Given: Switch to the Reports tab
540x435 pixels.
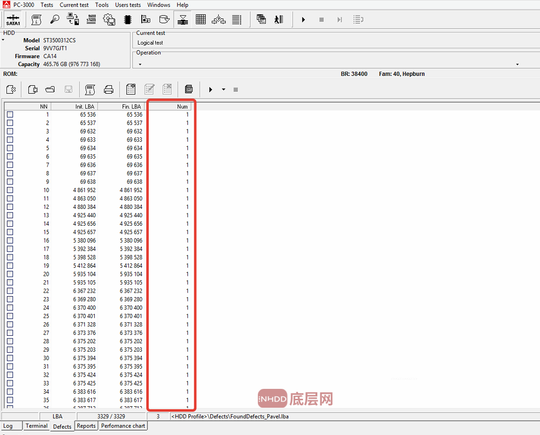Looking at the screenshot, I should tap(86, 426).
